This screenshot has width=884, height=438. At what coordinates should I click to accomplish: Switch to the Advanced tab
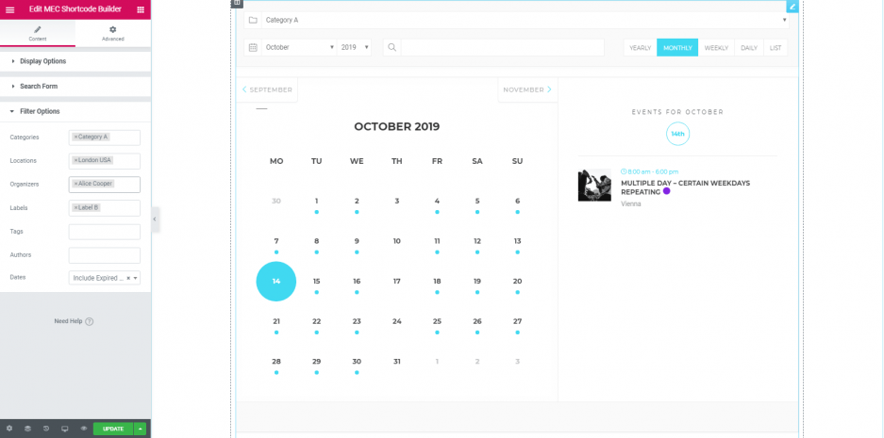pyautogui.click(x=113, y=33)
